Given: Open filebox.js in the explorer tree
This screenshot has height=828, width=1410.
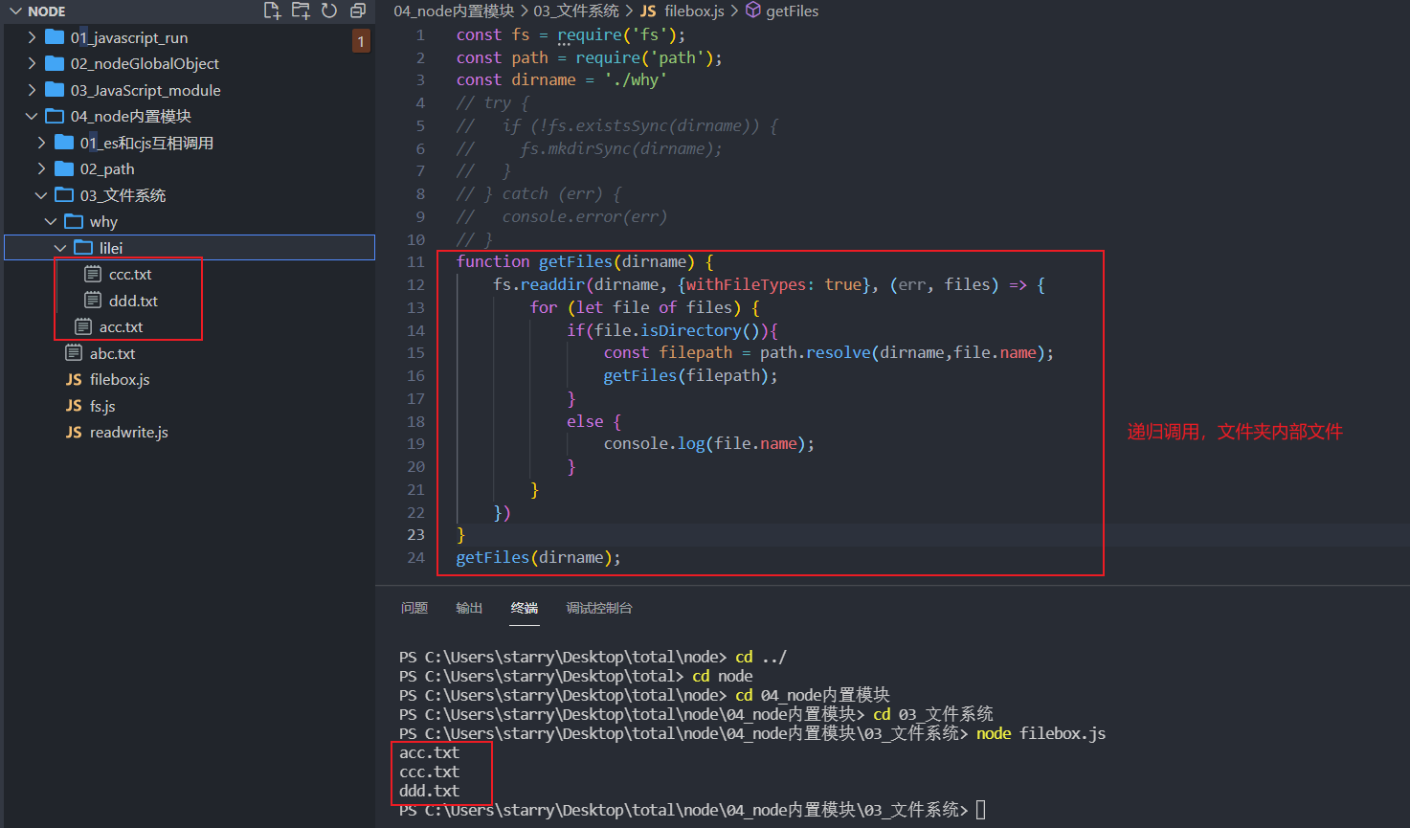Looking at the screenshot, I should coord(120,380).
